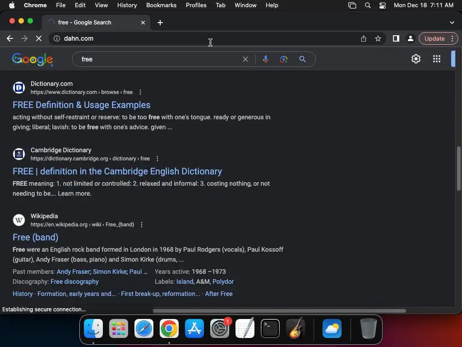Open the Window menu

click(245, 5)
